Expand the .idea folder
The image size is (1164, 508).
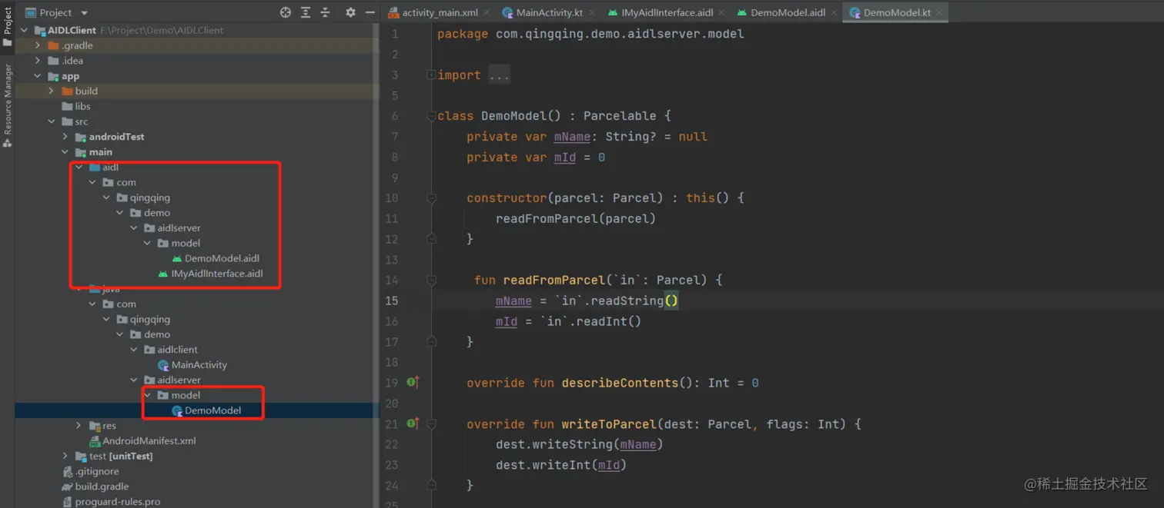coord(38,61)
